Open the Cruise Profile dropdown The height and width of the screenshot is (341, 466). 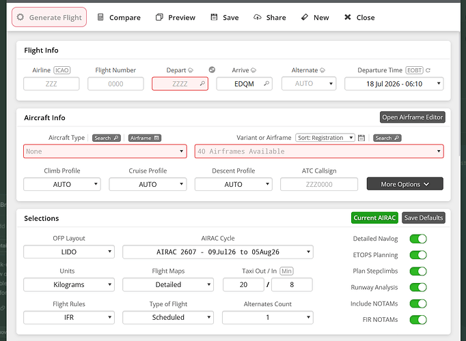pos(148,184)
